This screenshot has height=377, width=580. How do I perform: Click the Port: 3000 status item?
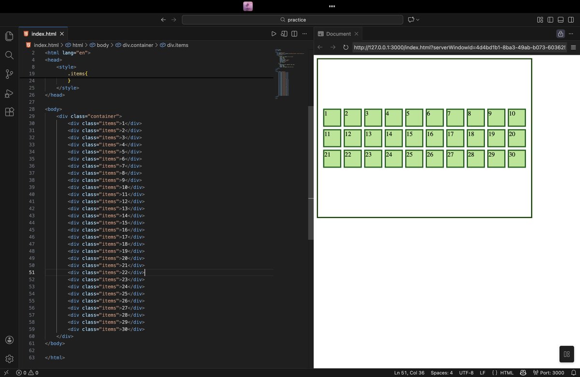[549, 373]
